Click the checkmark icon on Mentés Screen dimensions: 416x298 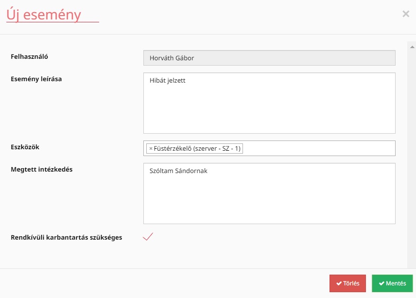(x=381, y=283)
